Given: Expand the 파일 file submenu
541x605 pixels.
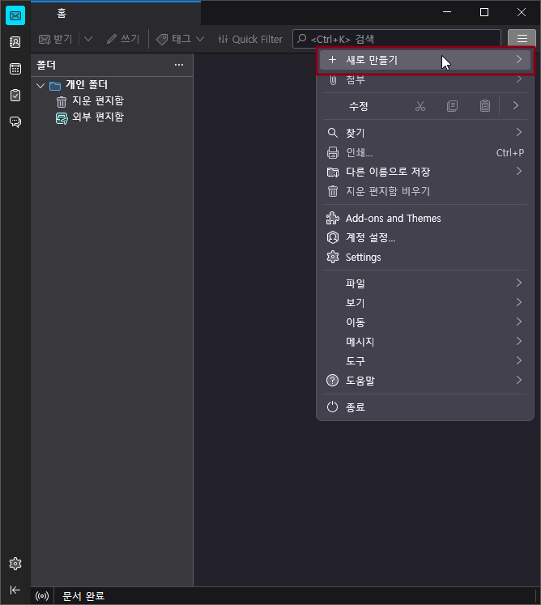Looking at the screenshot, I should (425, 283).
